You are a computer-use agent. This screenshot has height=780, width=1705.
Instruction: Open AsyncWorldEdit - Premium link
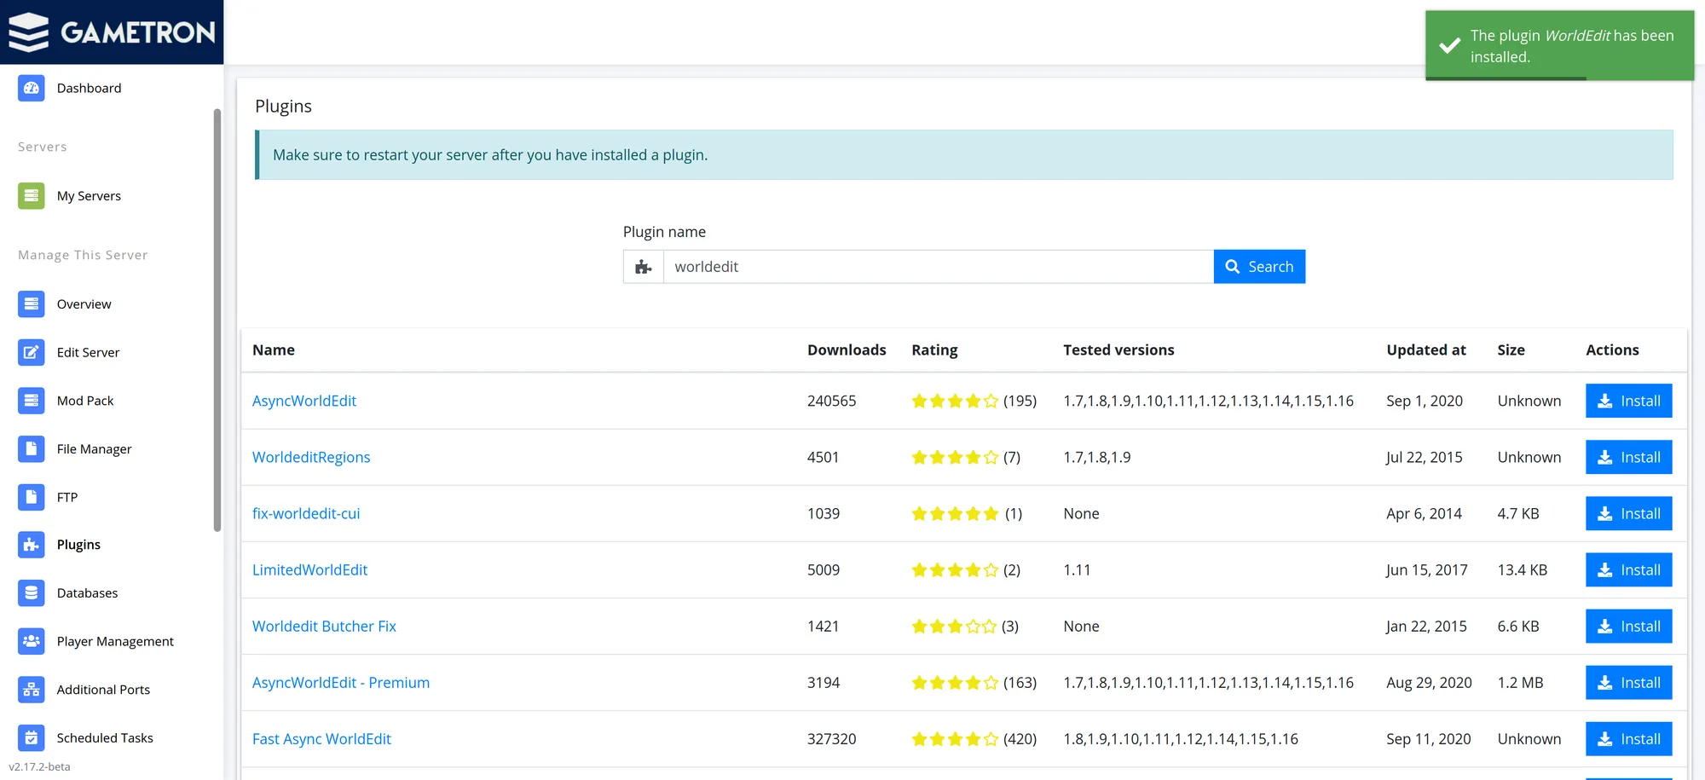click(341, 682)
